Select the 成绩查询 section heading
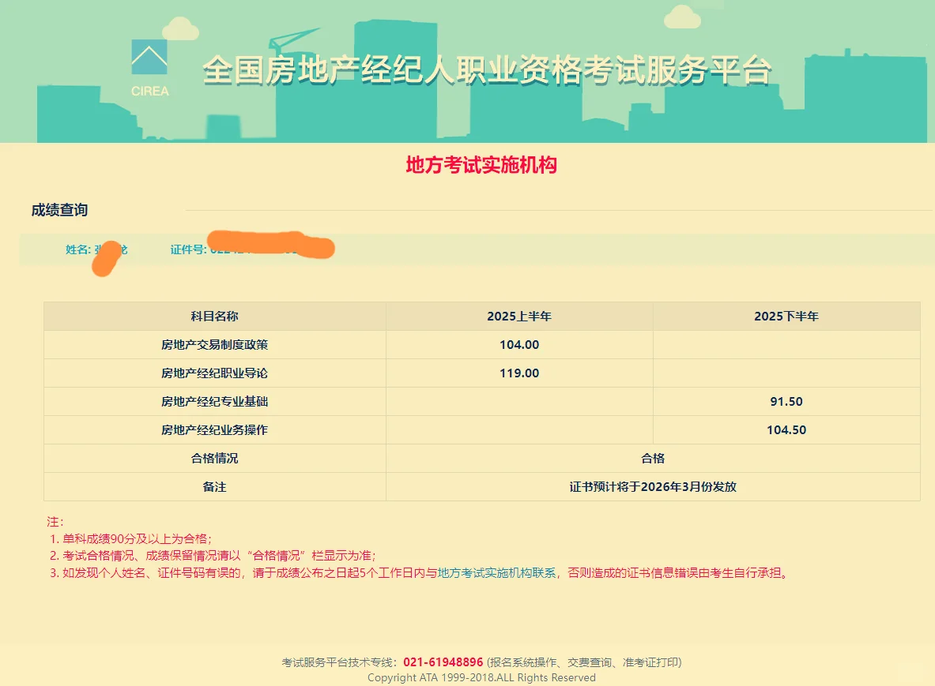 click(x=59, y=211)
